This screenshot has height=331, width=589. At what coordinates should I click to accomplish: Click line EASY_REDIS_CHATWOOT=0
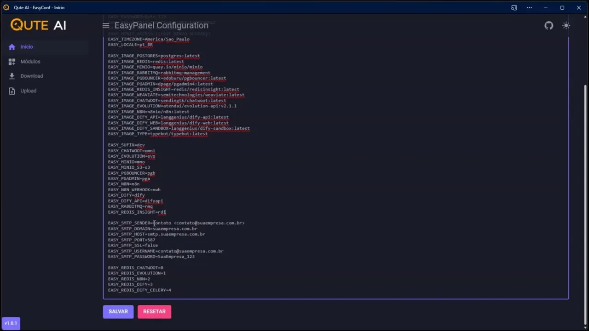(136, 268)
